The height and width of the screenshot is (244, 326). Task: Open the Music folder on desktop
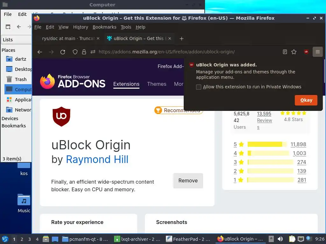click(24, 203)
